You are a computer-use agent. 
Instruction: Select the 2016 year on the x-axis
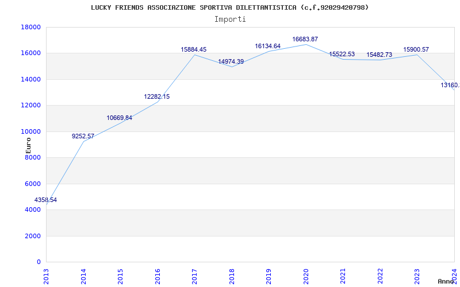point(158,274)
